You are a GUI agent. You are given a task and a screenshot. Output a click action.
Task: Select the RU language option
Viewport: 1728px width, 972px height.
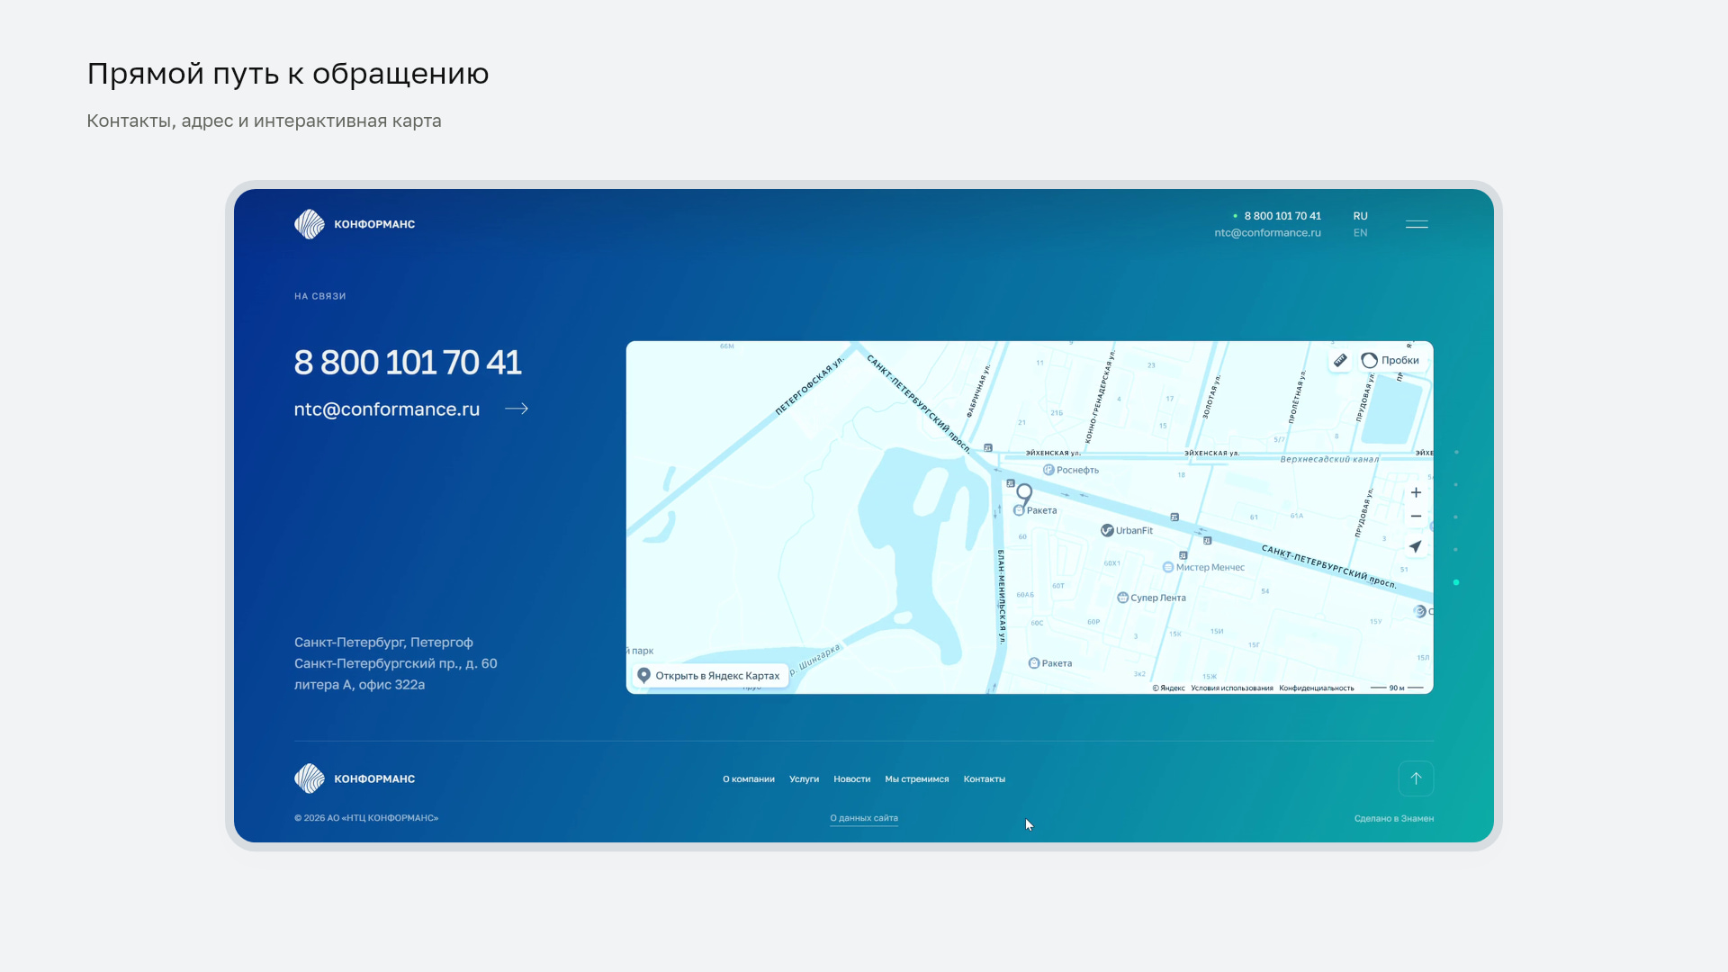click(1360, 216)
